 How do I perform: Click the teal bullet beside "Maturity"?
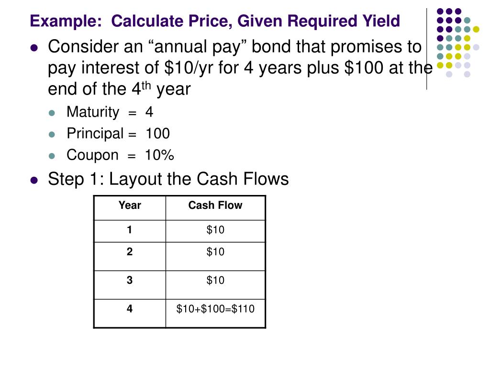(x=53, y=113)
